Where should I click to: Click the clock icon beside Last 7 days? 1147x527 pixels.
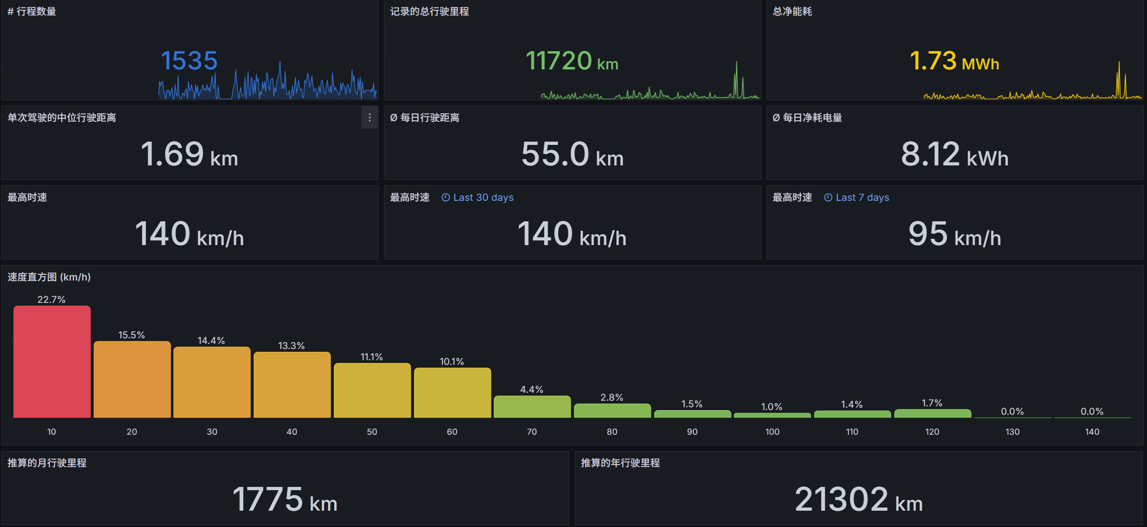click(828, 198)
